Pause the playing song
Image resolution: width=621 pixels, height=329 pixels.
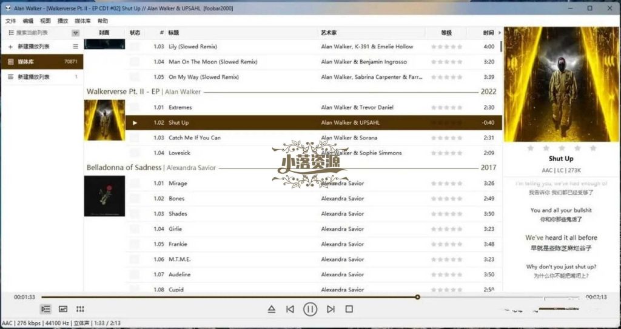click(x=310, y=309)
